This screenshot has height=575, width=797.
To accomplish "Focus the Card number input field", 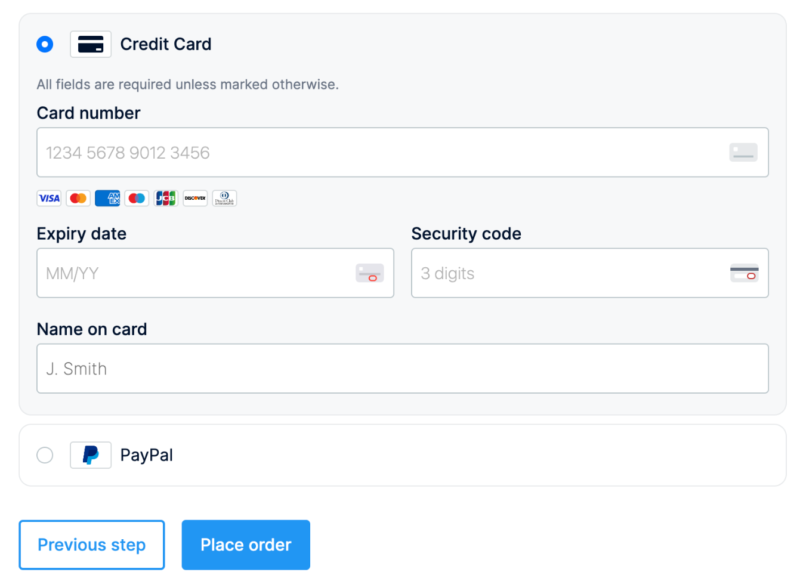I will coord(403,152).
